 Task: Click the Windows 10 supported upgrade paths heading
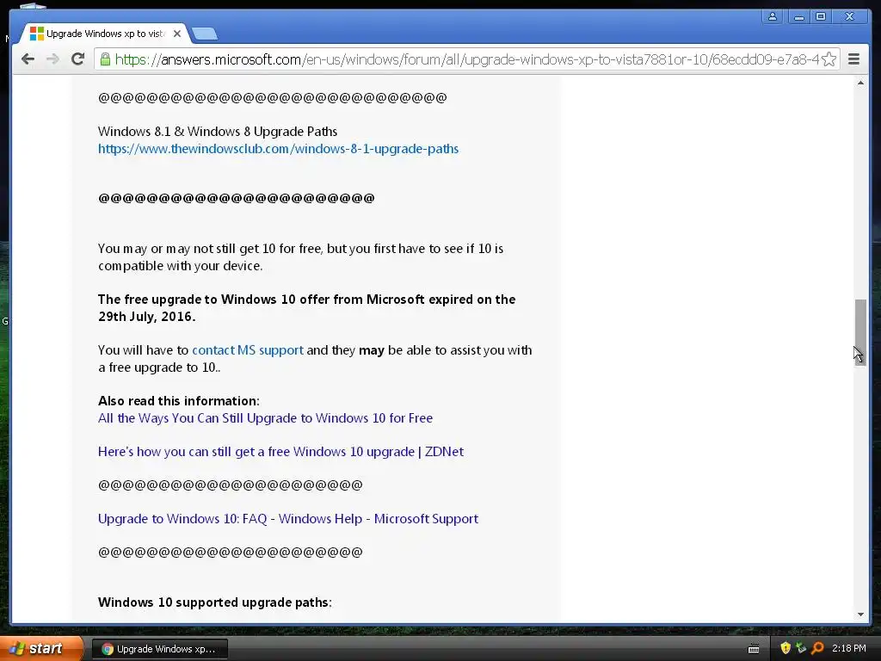point(214,602)
